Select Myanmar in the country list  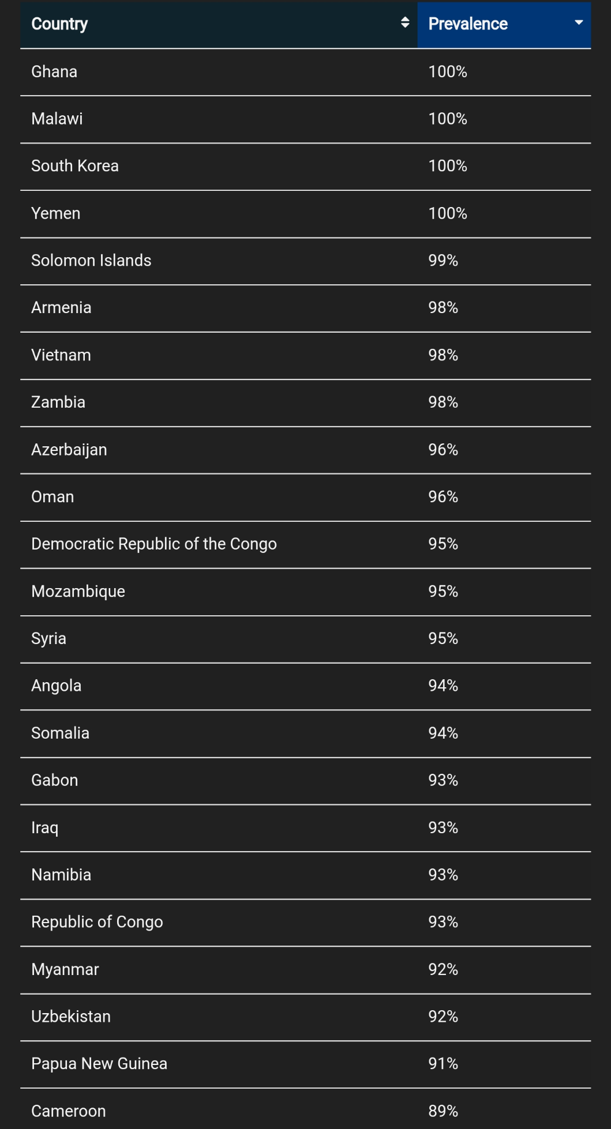pos(65,969)
